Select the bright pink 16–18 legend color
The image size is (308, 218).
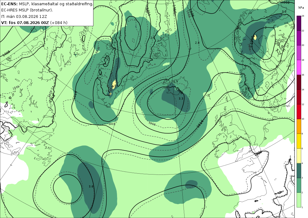[299, 68]
